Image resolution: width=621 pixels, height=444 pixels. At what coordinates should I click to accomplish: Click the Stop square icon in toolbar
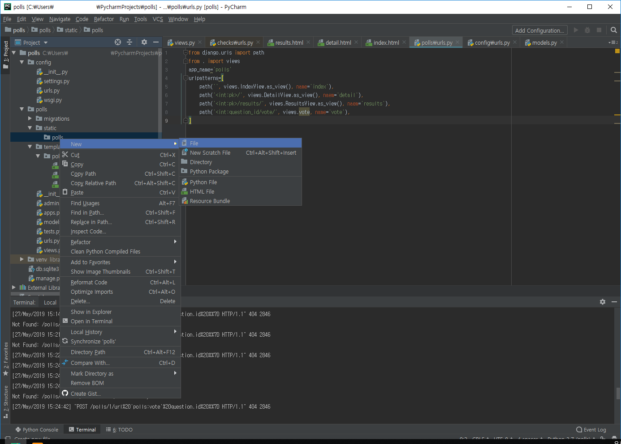click(x=599, y=30)
